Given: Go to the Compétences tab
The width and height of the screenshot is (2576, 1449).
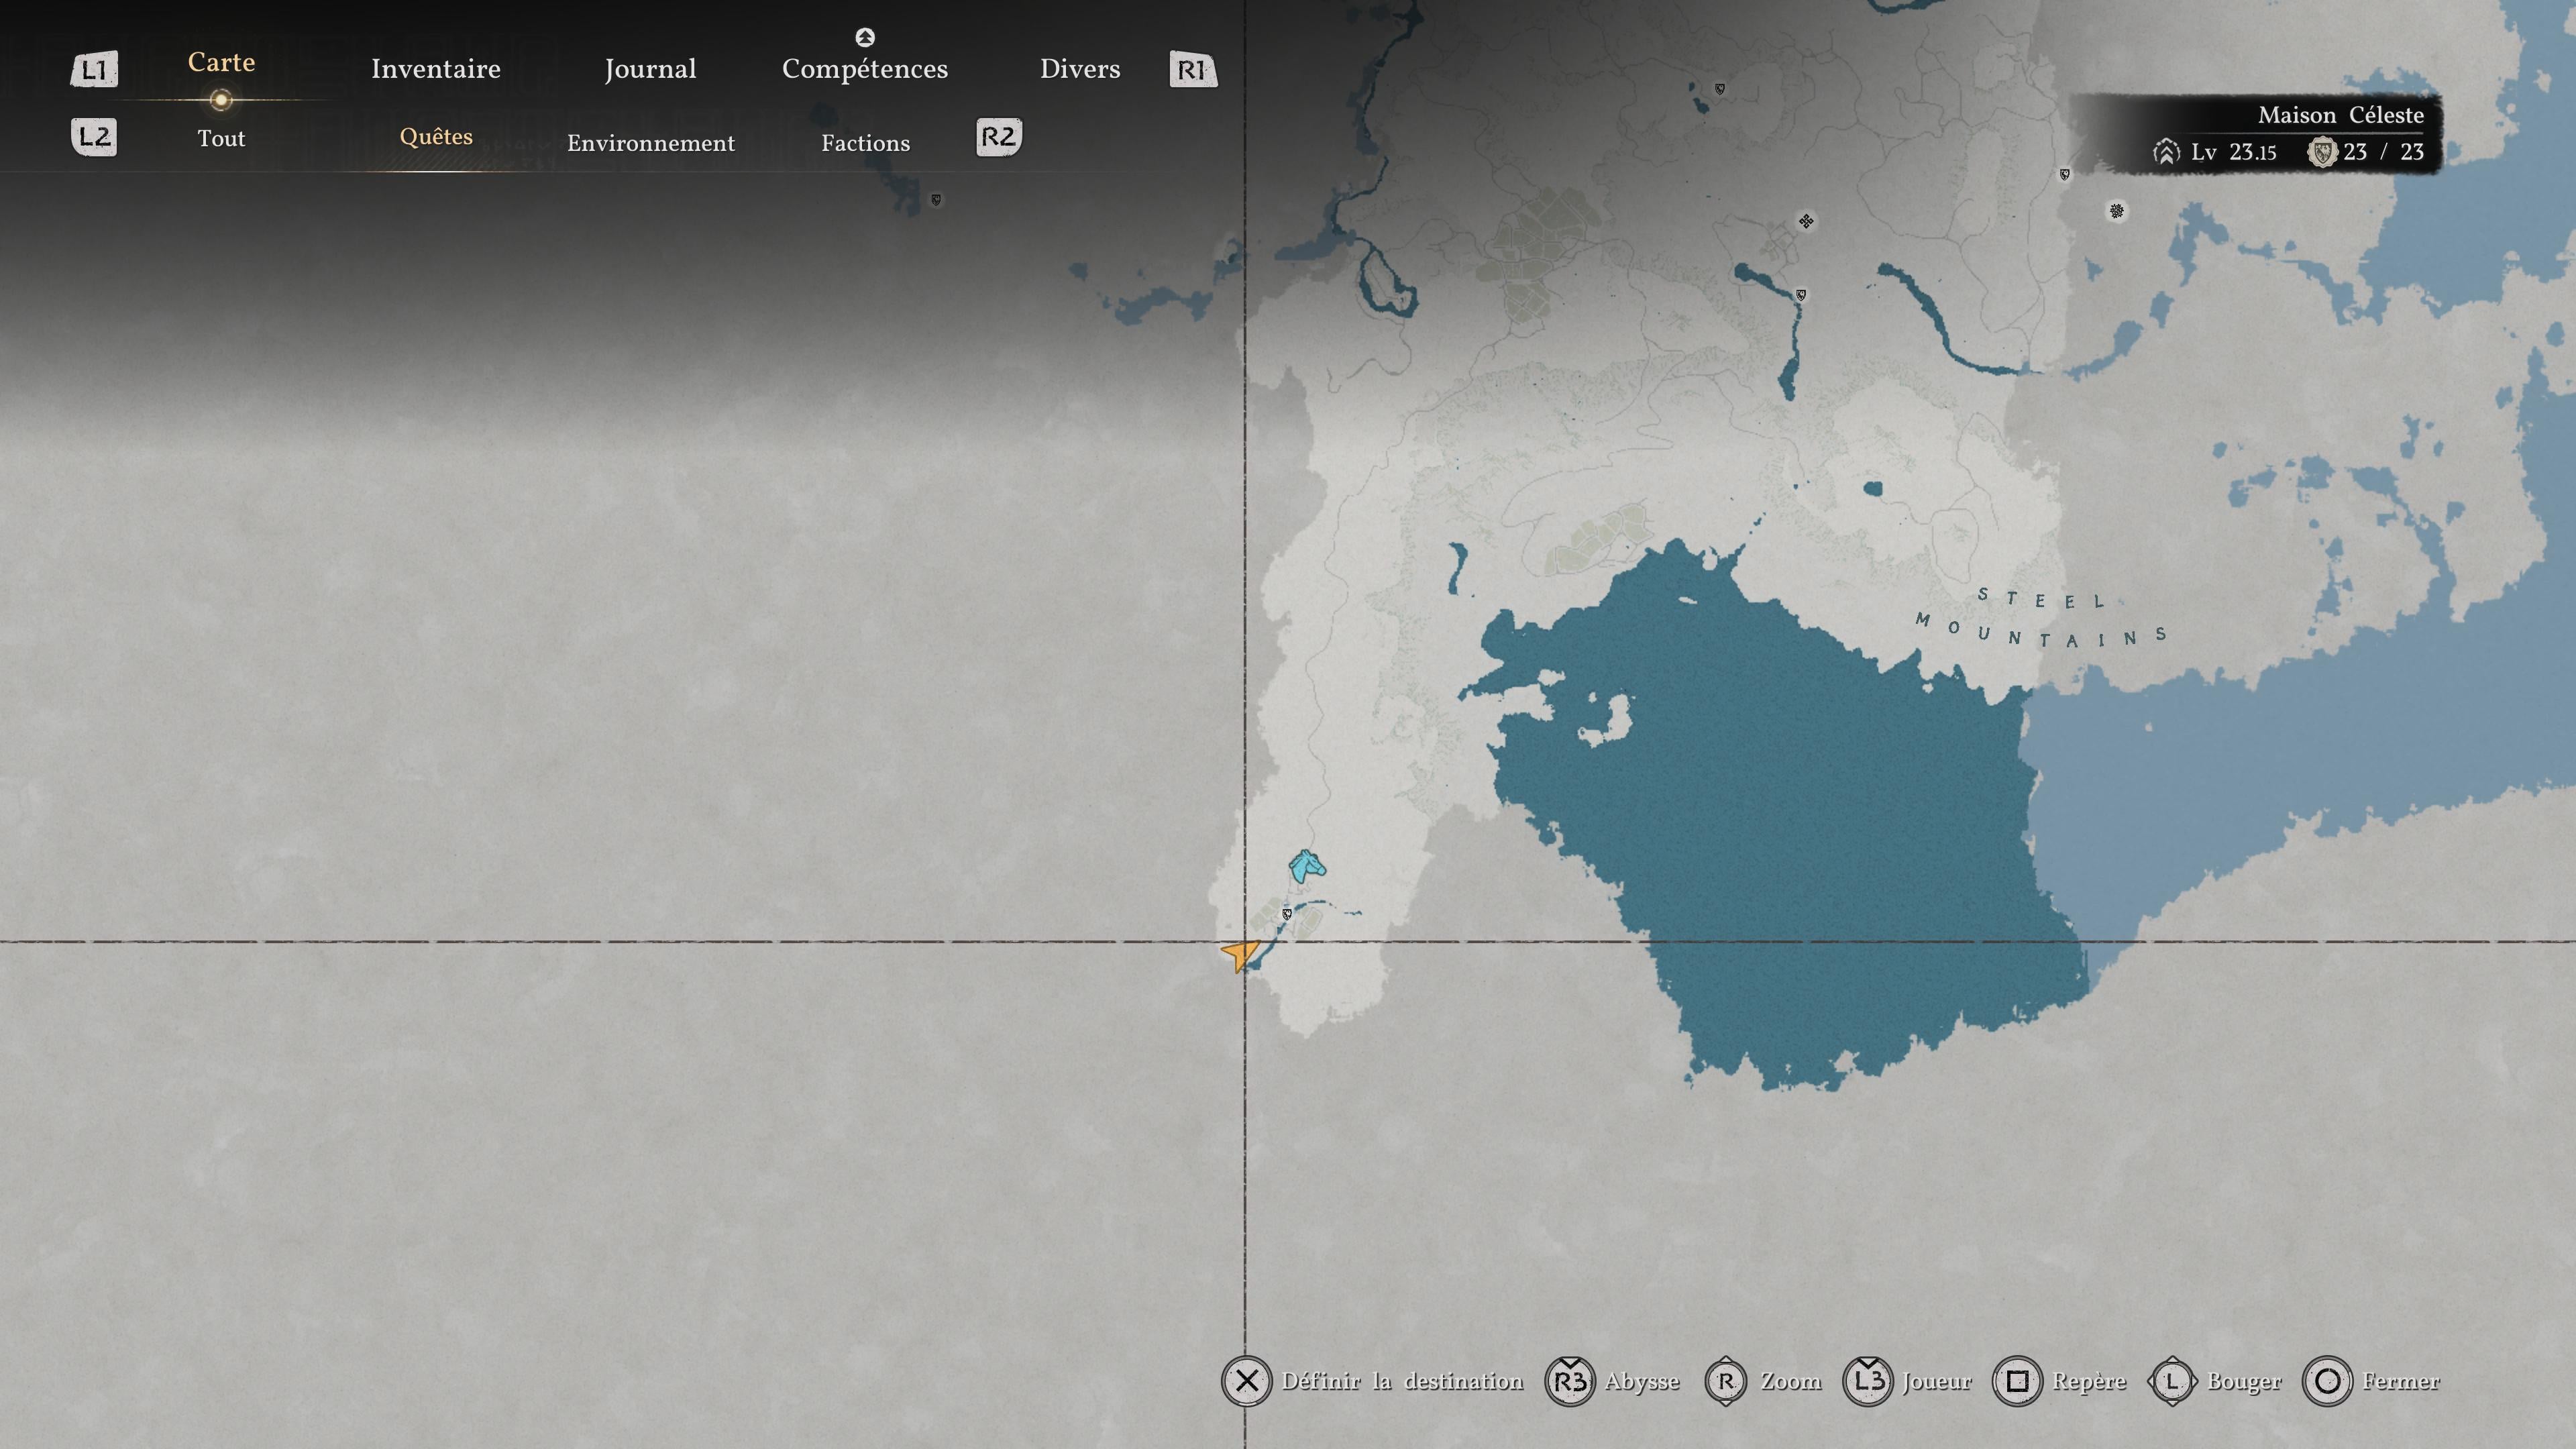Looking at the screenshot, I should click(x=865, y=69).
